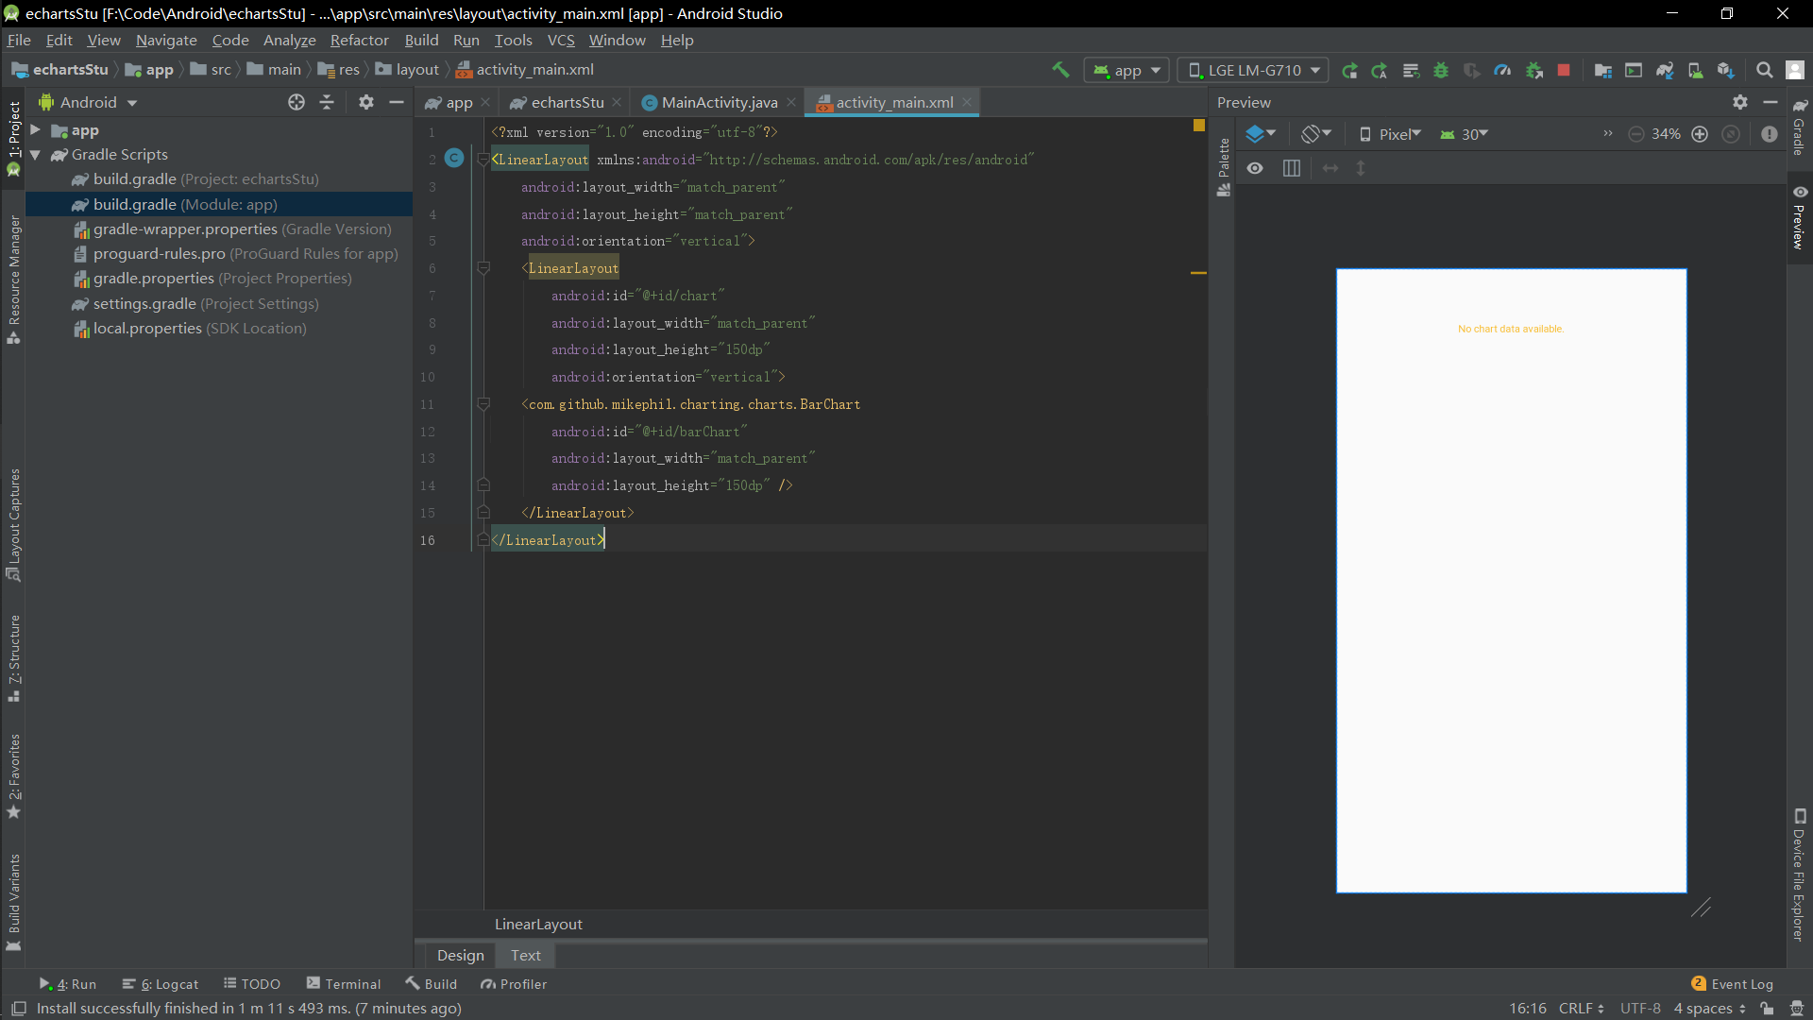Open Project Structure toolbar icon
1813x1020 pixels.
1602,70
